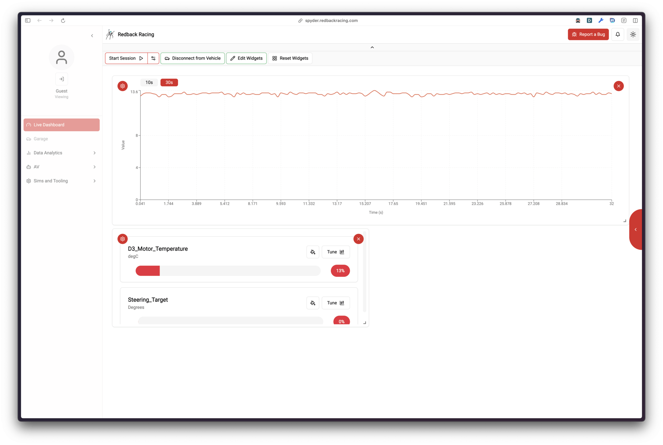Select the 30s time window

pos(169,82)
